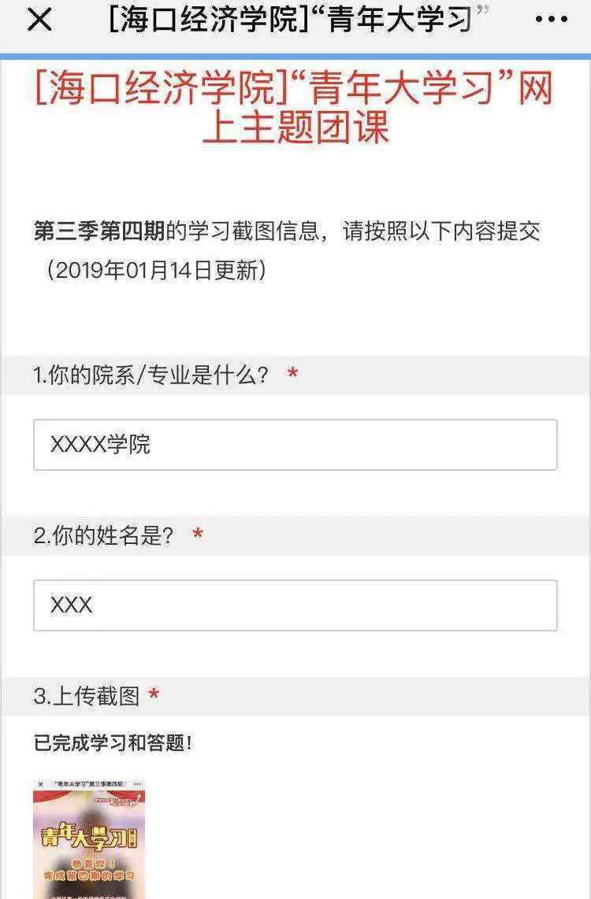Screen dimensions: 591x899
Task: Click the red asterisk beside question 2
Action: 198,533
